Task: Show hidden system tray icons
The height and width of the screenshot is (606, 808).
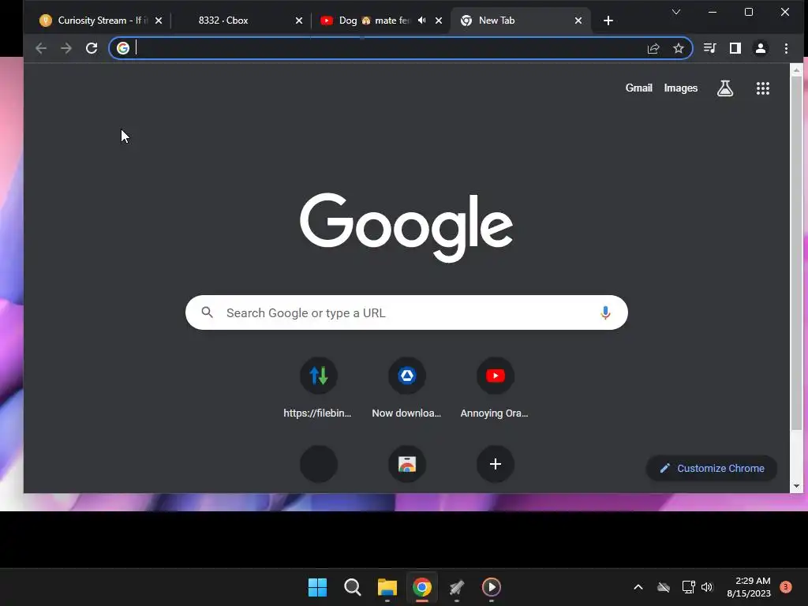Action: point(638,587)
